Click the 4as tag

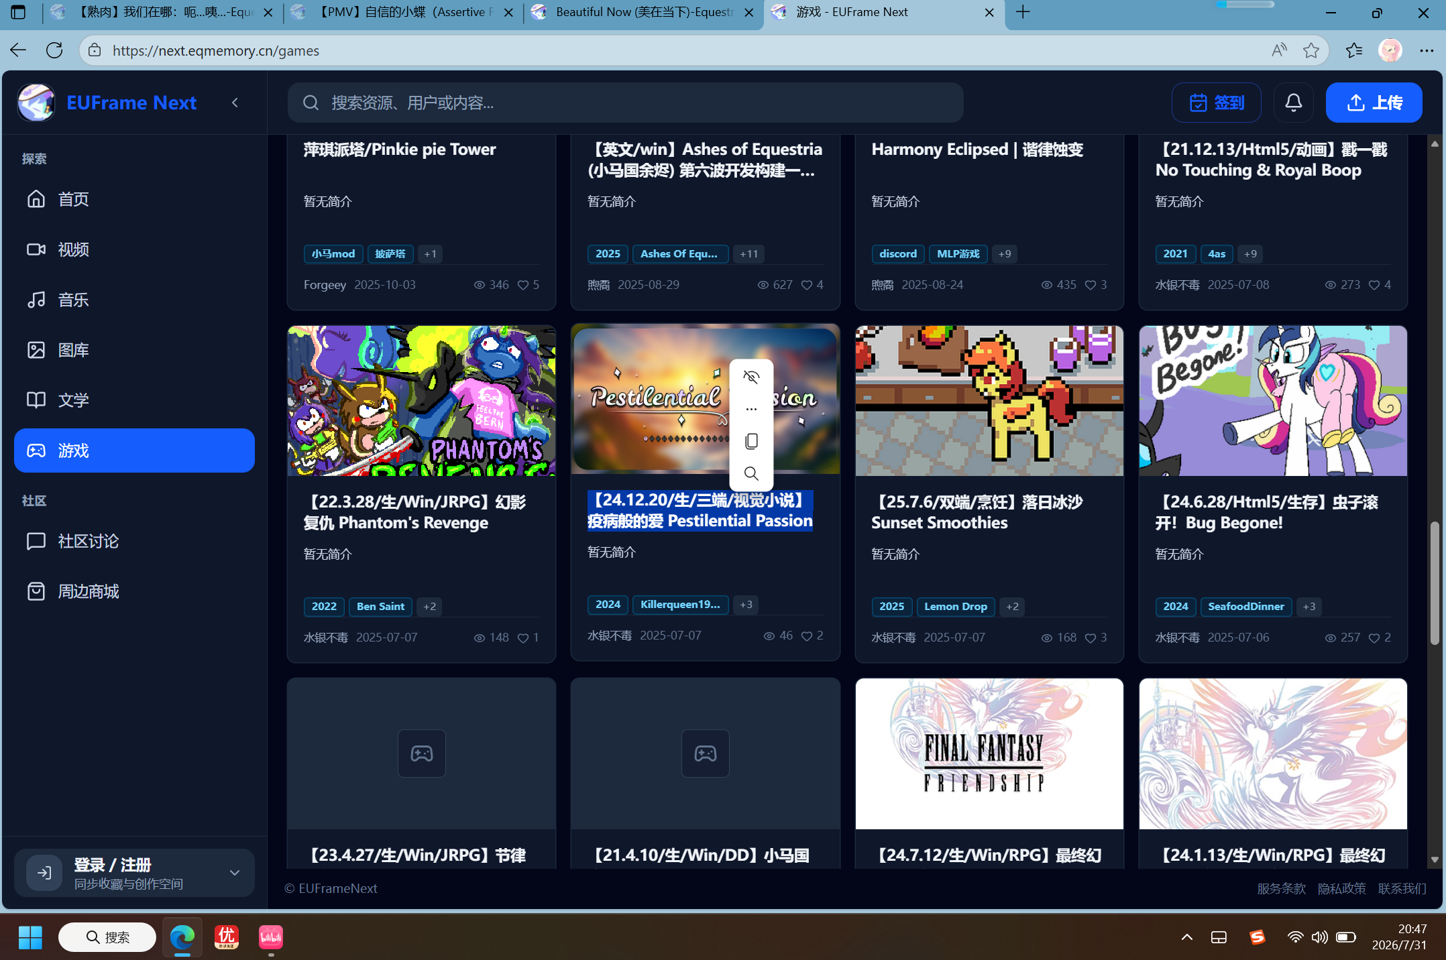pos(1217,254)
